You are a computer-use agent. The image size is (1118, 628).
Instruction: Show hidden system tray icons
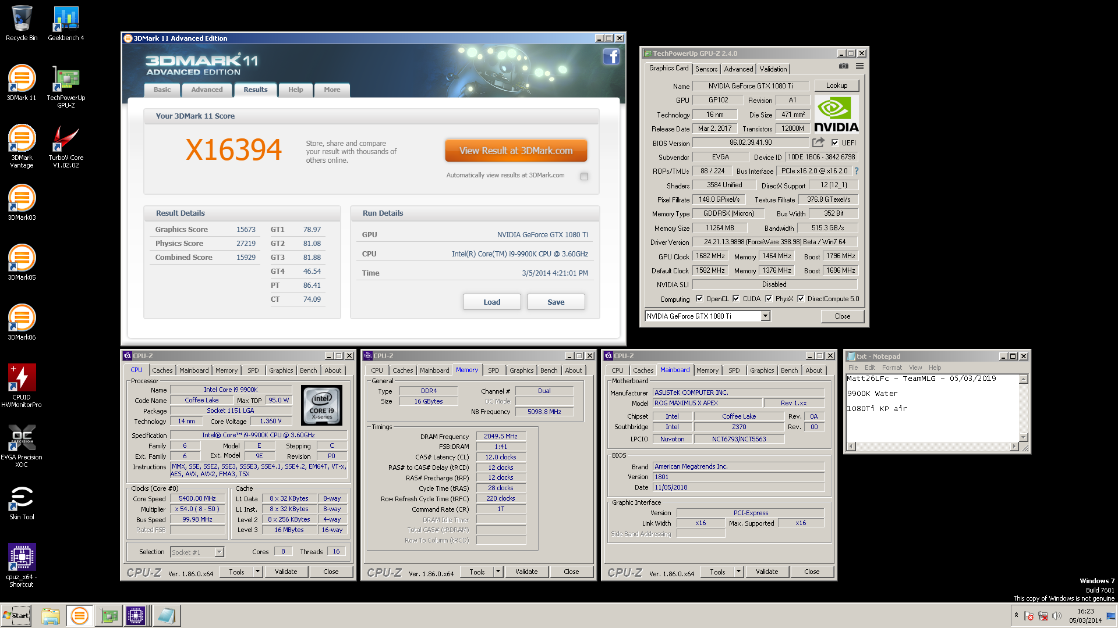pyautogui.click(x=1016, y=615)
